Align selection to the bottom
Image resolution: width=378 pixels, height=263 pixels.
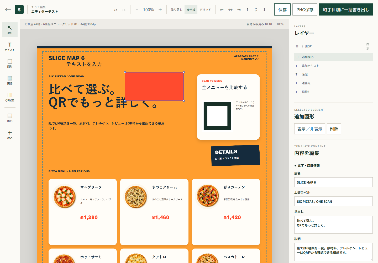tap(264, 10)
